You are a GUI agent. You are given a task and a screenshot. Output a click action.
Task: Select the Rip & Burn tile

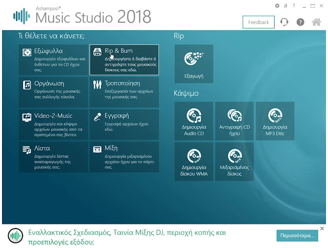pos(124,60)
